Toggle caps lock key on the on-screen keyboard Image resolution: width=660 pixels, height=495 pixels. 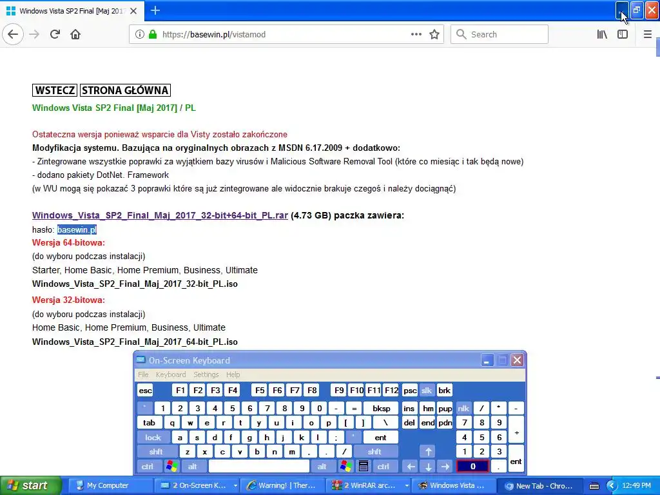153,438
